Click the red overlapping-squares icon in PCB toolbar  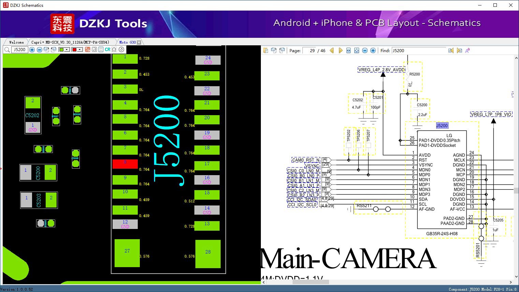[x=88, y=50]
